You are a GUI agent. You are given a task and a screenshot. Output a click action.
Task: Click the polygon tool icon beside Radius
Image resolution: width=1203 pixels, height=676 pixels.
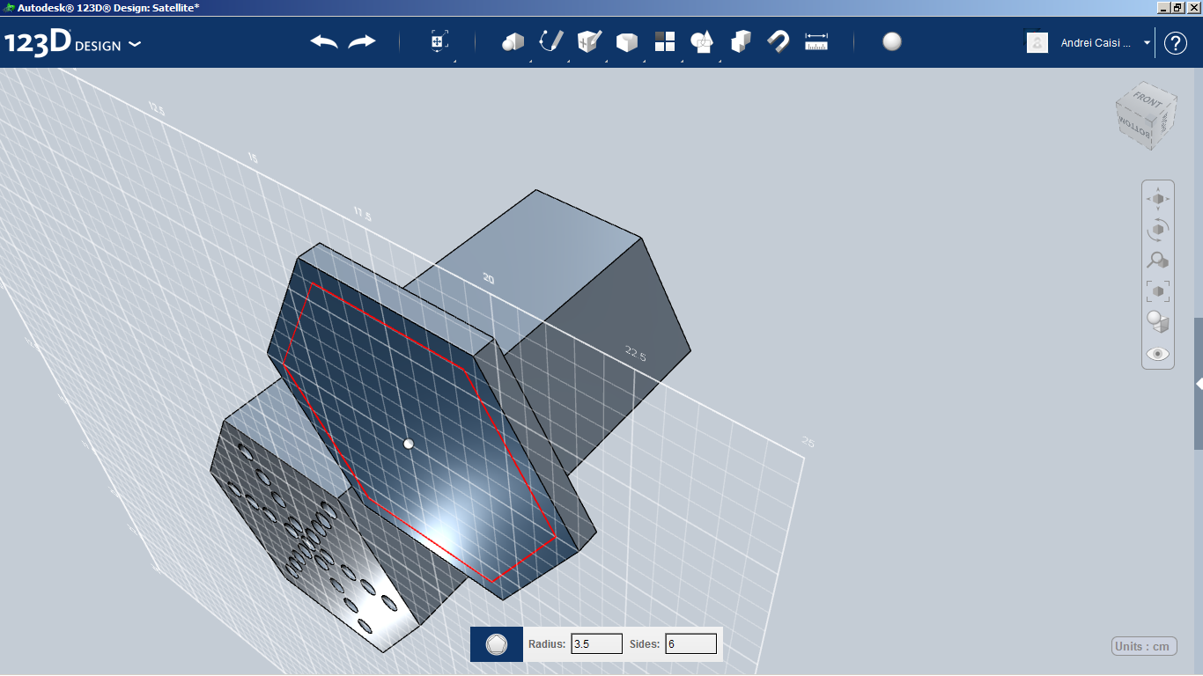coord(497,644)
